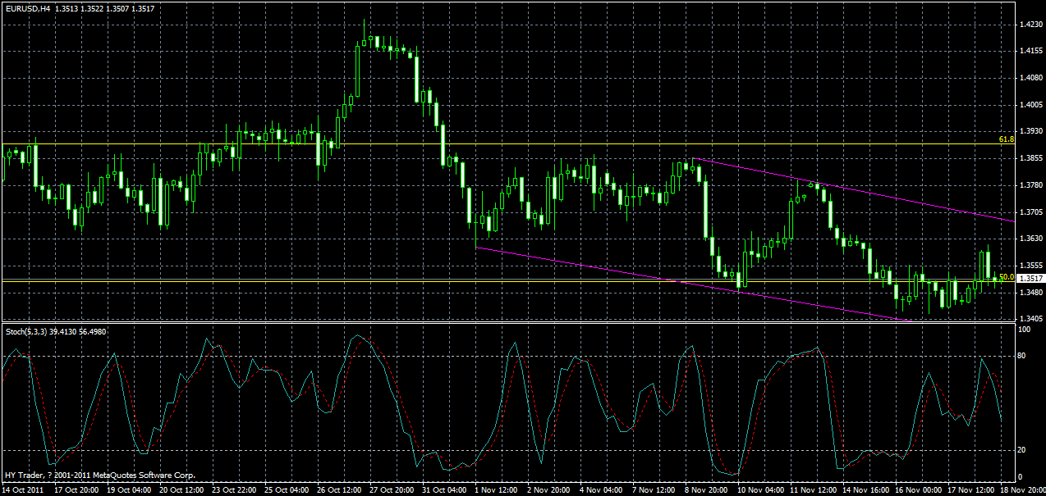Click the 17 Oct 20:00 time label

[77, 490]
